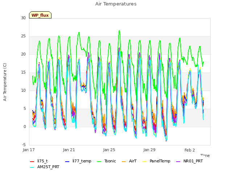
Task: Click the Time x-axis title
Action: (205, 156)
